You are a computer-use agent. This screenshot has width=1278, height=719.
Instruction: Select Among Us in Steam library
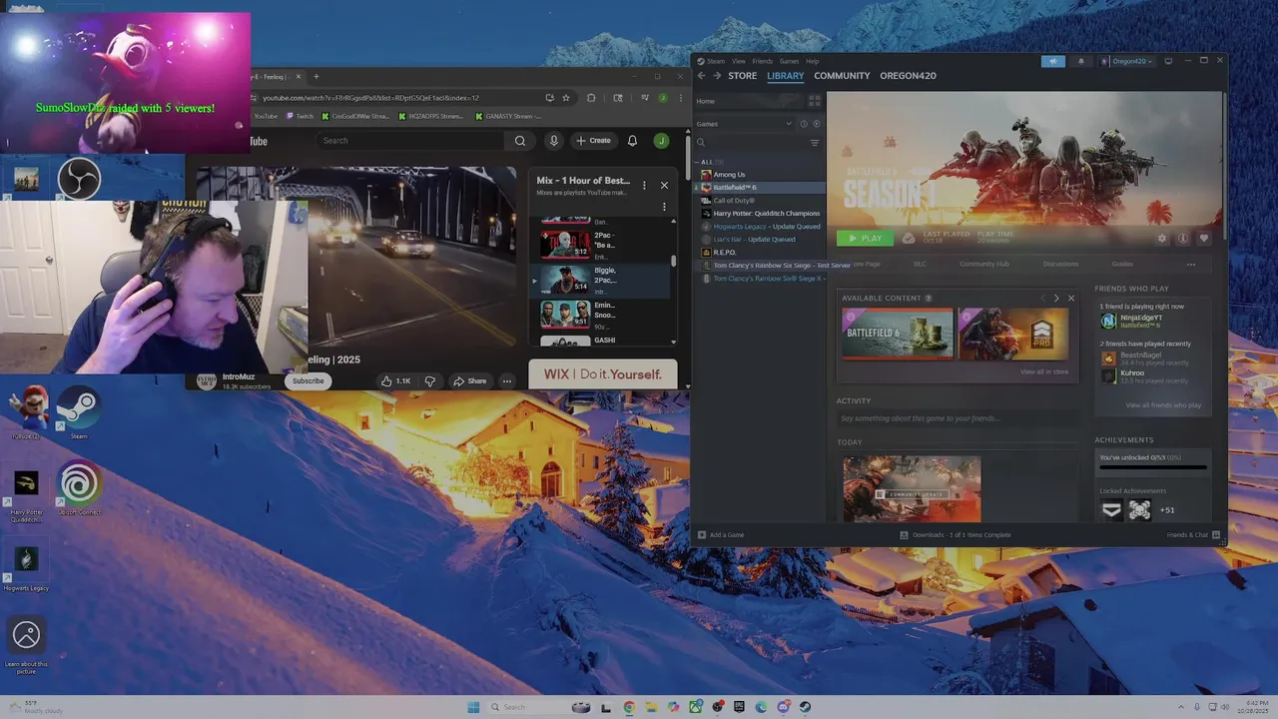coord(729,175)
